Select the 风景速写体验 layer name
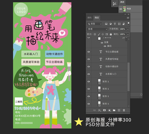Screen dimensions: 149x134 112,59
